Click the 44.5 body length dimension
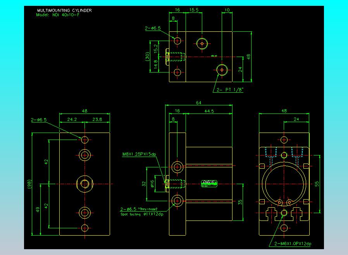348x255 pixels. 210,111
